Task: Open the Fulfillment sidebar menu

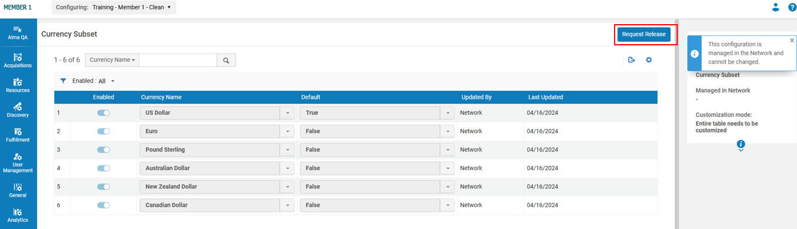Action: coord(18,135)
